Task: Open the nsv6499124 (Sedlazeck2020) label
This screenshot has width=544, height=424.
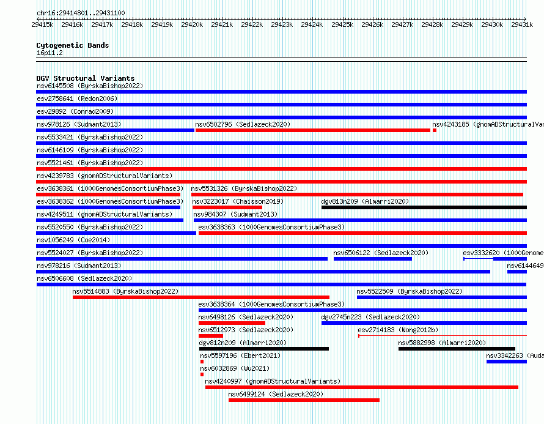Action: point(276,394)
